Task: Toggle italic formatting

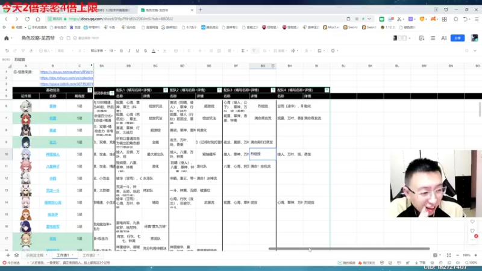Action: tap(130, 51)
